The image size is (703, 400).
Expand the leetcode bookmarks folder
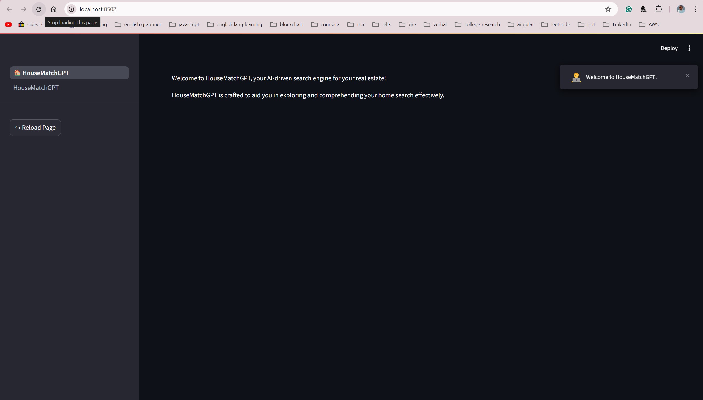pos(556,24)
